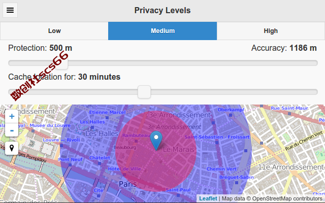325x203 pixels.
Task: Switch to the High privacy level tab
Action: pos(271,31)
